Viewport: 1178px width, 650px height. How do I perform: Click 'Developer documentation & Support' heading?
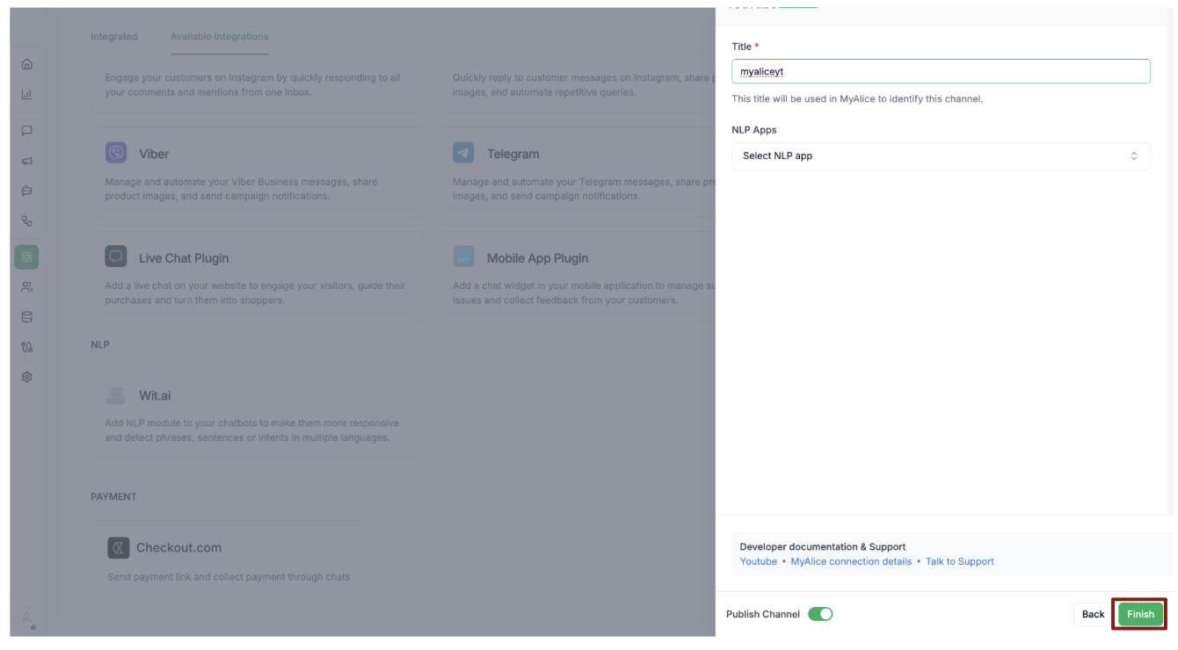pyautogui.click(x=823, y=546)
